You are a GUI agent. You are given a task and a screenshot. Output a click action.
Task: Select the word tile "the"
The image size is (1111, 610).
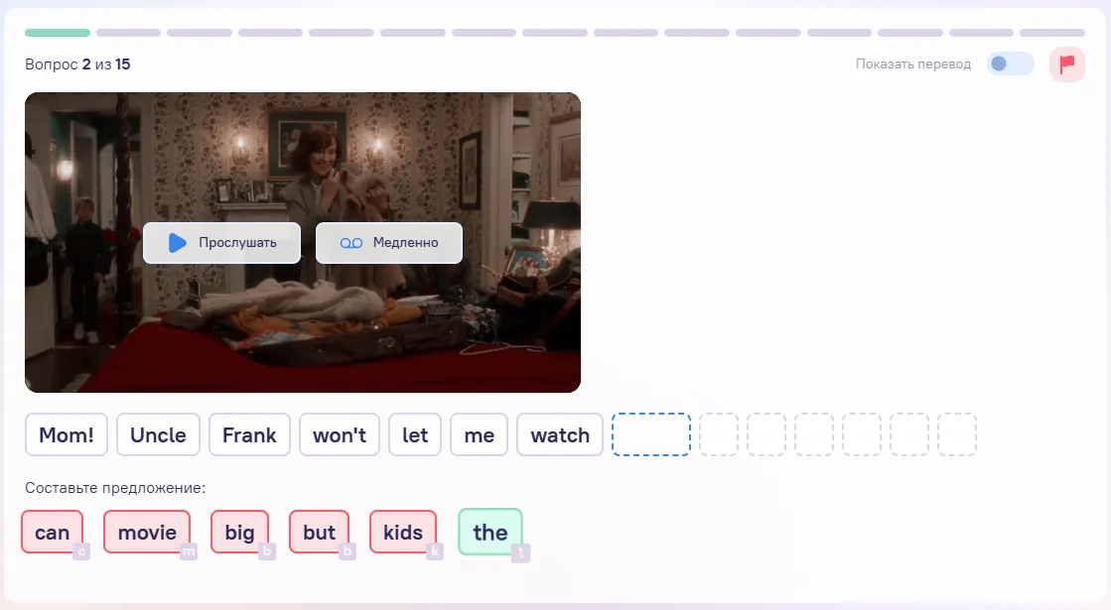pyautogui.click(x=490, y=533)
